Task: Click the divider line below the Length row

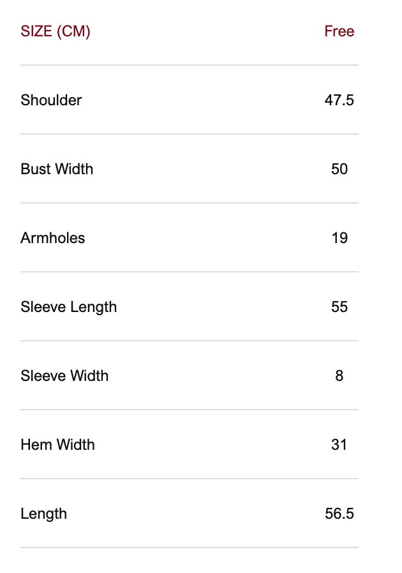Action: (x=190, y=547)
